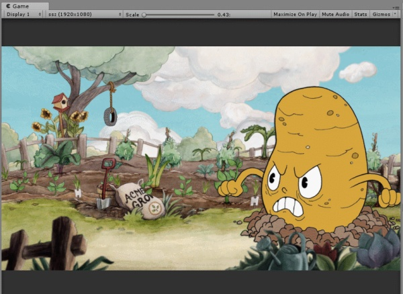Open the panel options menu icon at top-right
403x294 pixels.
tap(398, 8)
